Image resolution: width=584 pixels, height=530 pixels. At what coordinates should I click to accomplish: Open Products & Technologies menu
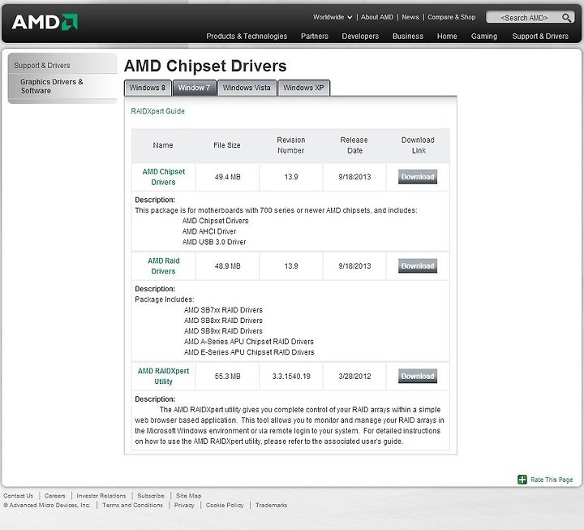247,37
